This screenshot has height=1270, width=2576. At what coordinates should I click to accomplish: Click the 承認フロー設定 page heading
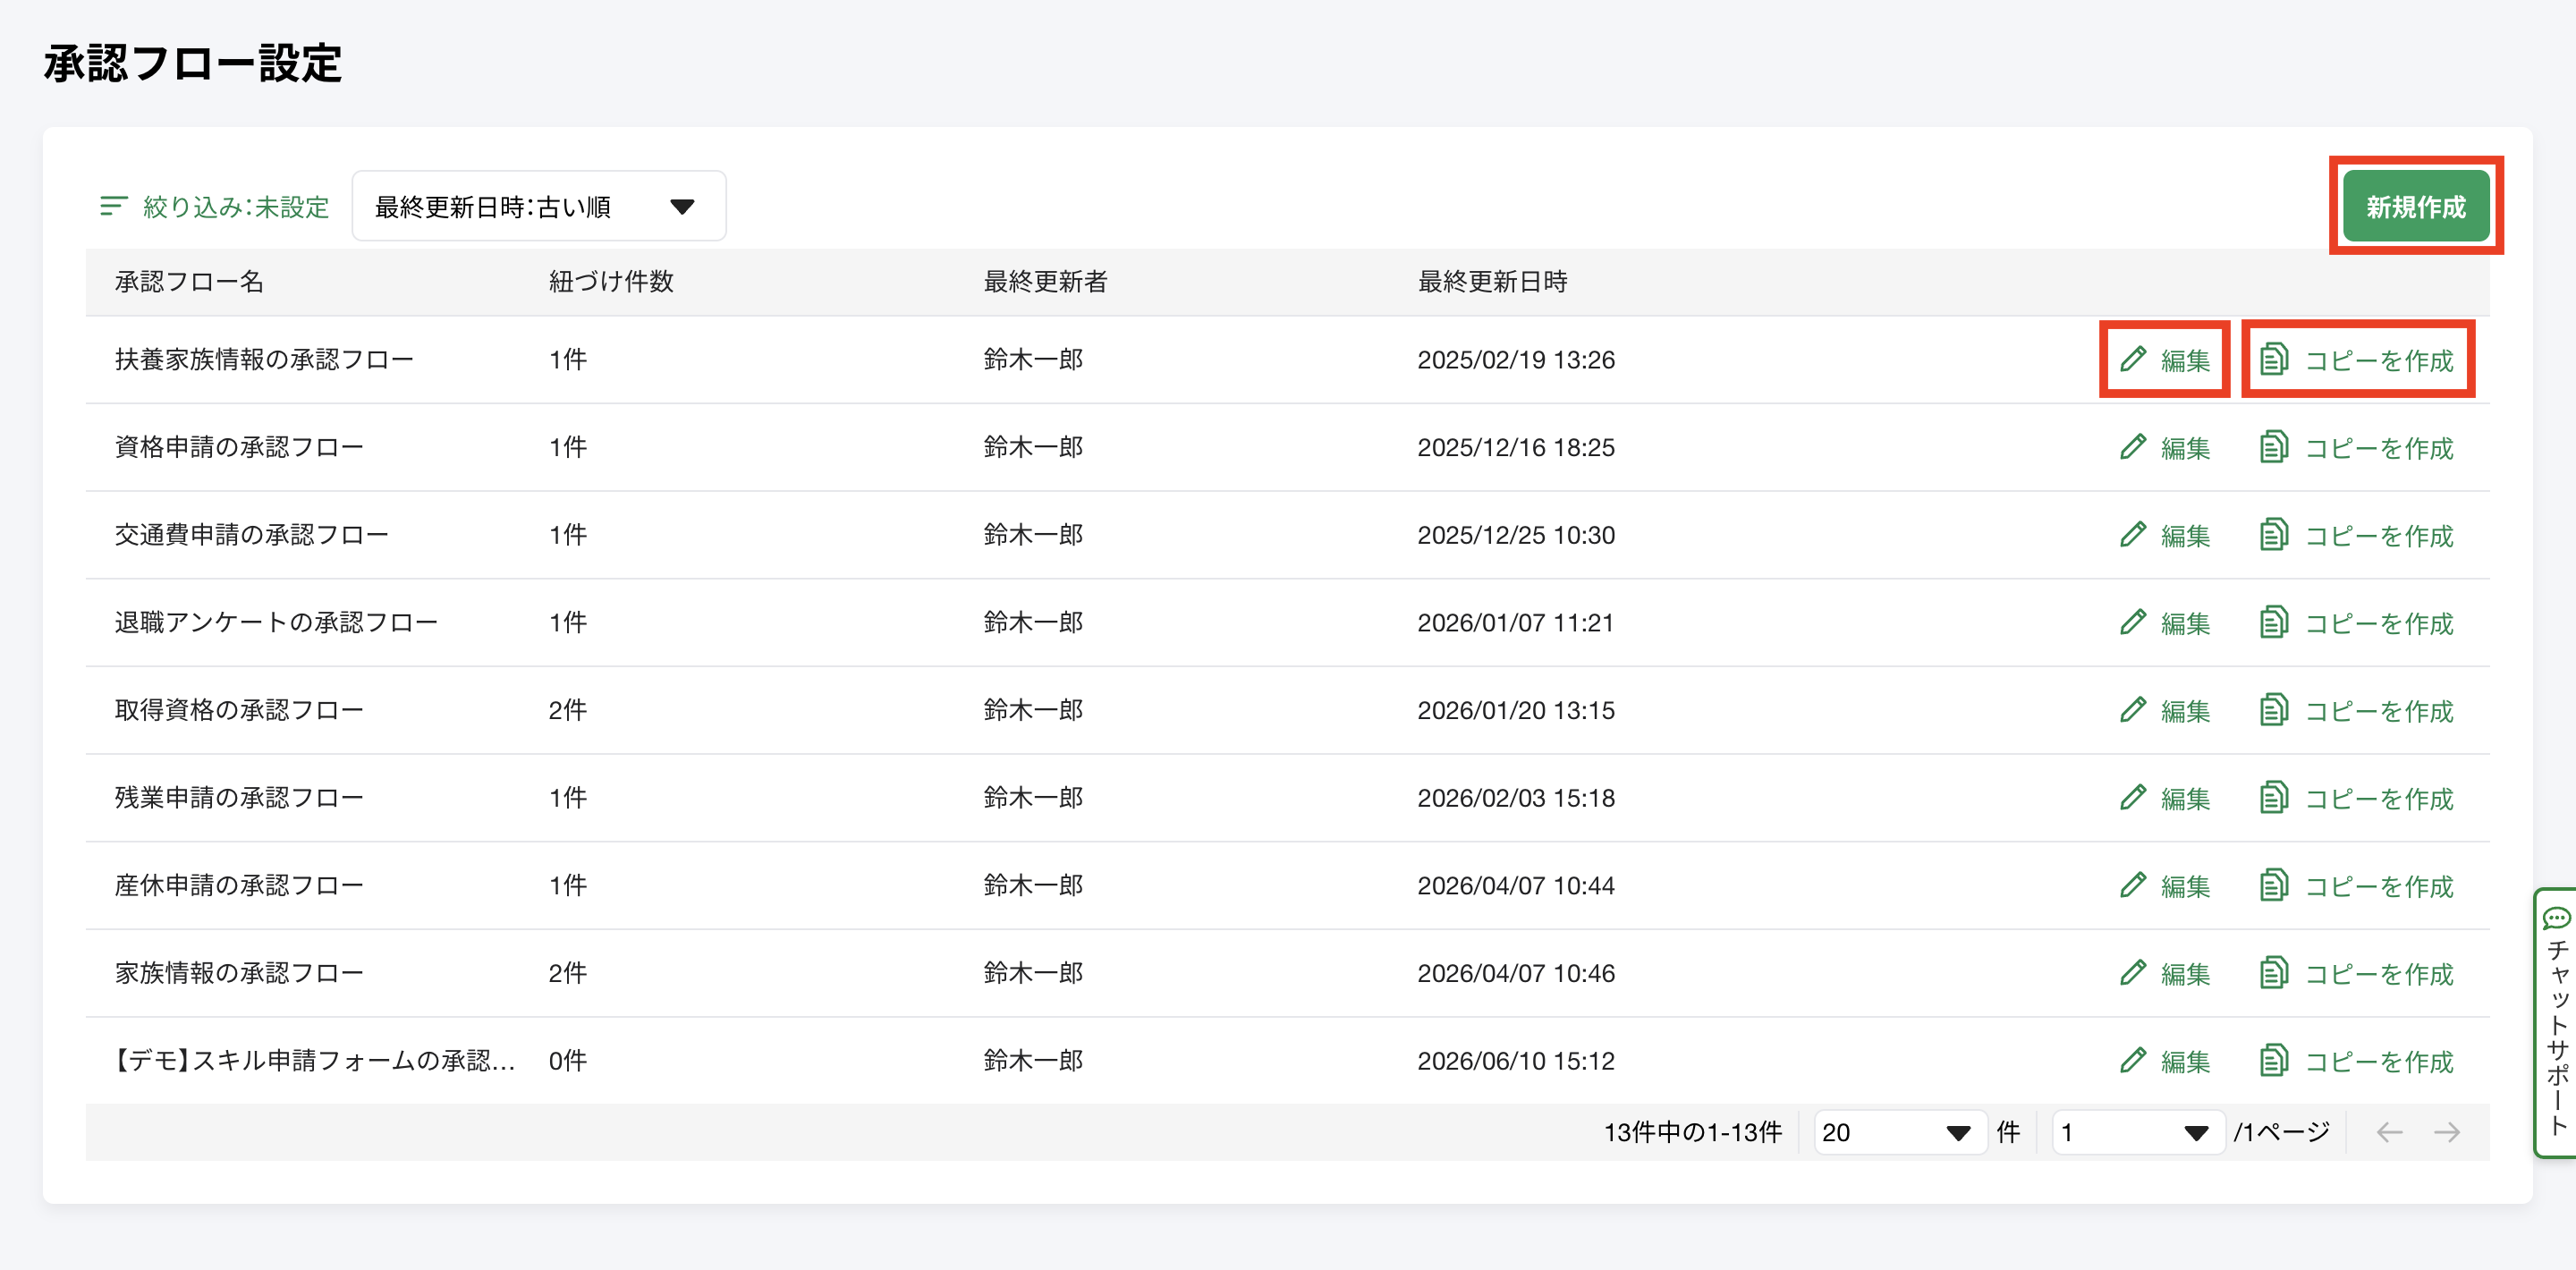(193, 63)
